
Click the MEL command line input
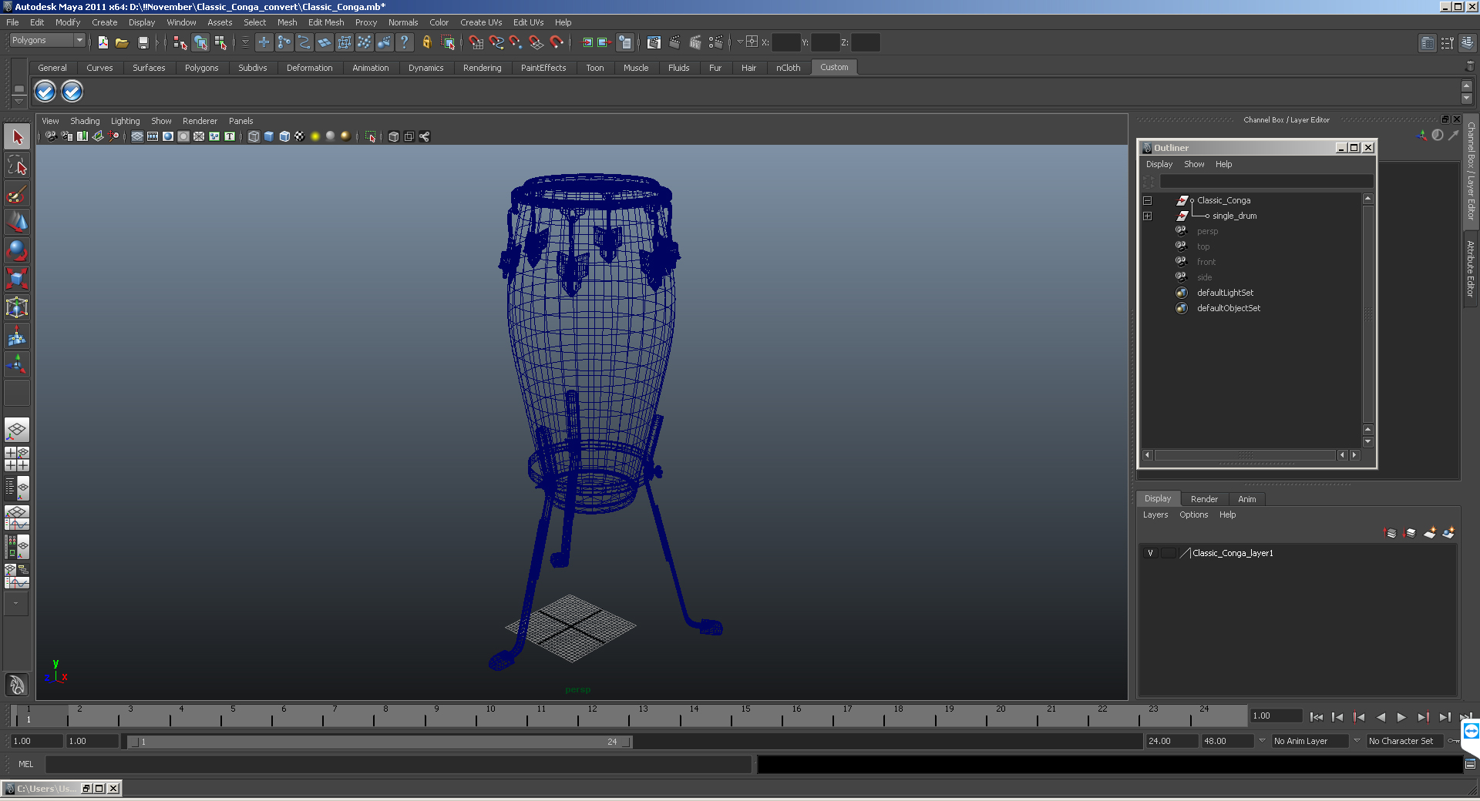point(398,764)
